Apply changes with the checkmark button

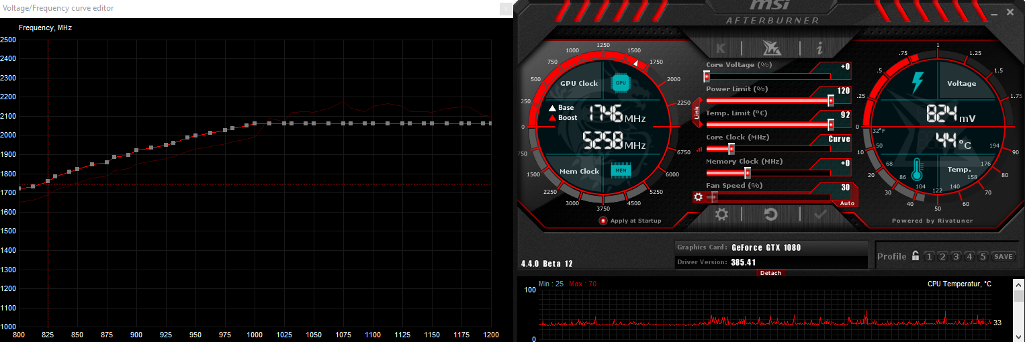(820, 215)
